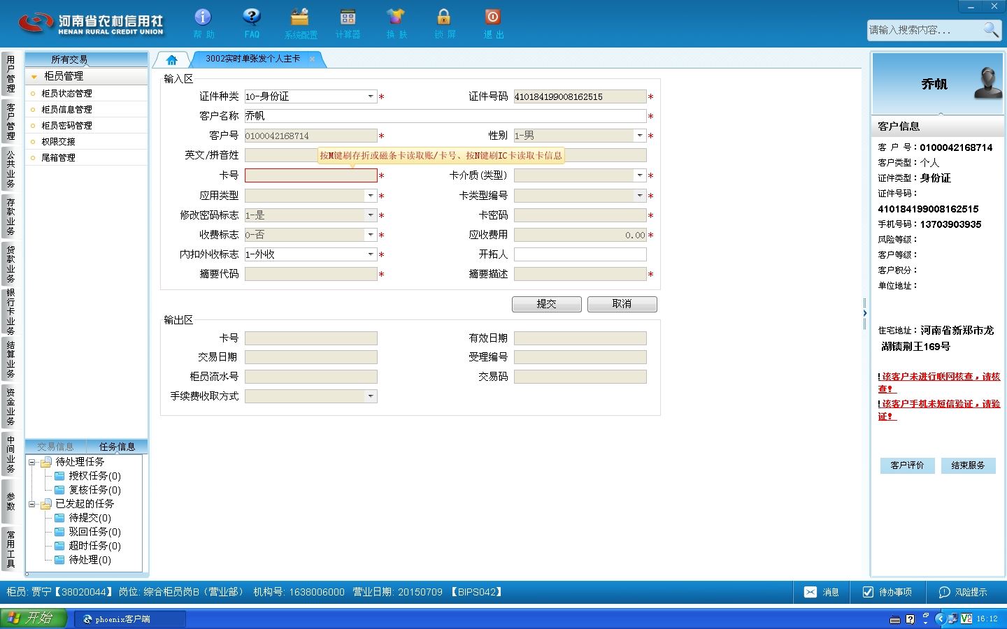Select 银行卡业务 vertical sidebar tab

point(10,312)
